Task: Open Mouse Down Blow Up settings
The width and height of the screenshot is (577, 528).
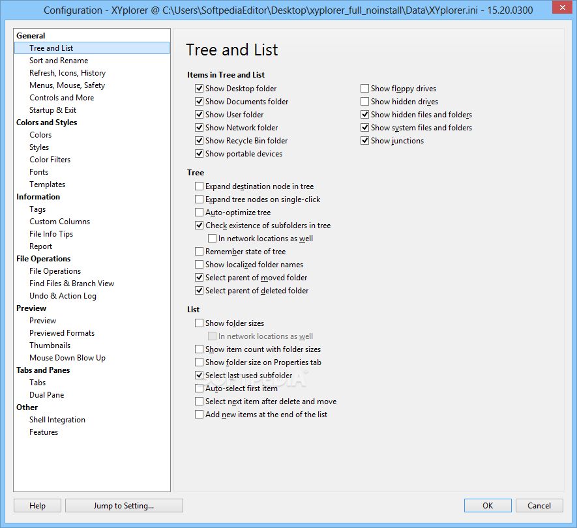Action: point(67,358)
